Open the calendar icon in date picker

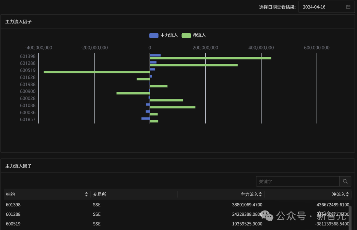point(348,7)
